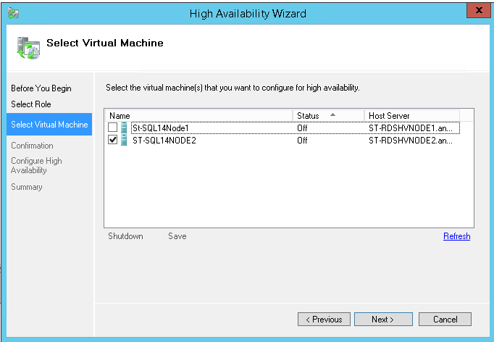
Task: Click the Next button
Action: 383,320
